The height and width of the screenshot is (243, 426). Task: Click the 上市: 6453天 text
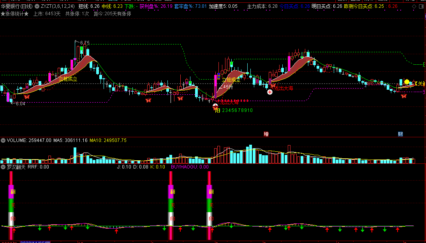coord(47,14)
